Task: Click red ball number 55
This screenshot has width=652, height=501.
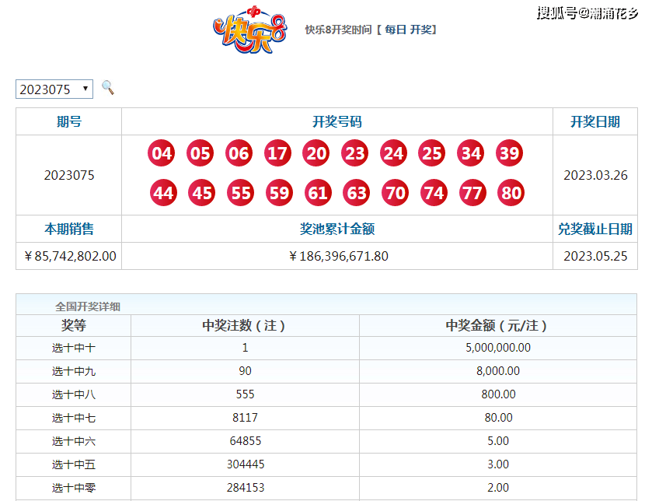Action: (x=240, y=193)
